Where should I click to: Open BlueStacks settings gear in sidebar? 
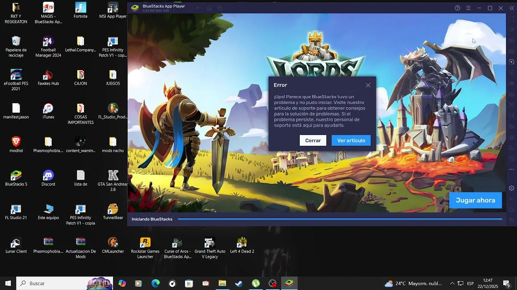pyautogui.click(x=511, y=188)
